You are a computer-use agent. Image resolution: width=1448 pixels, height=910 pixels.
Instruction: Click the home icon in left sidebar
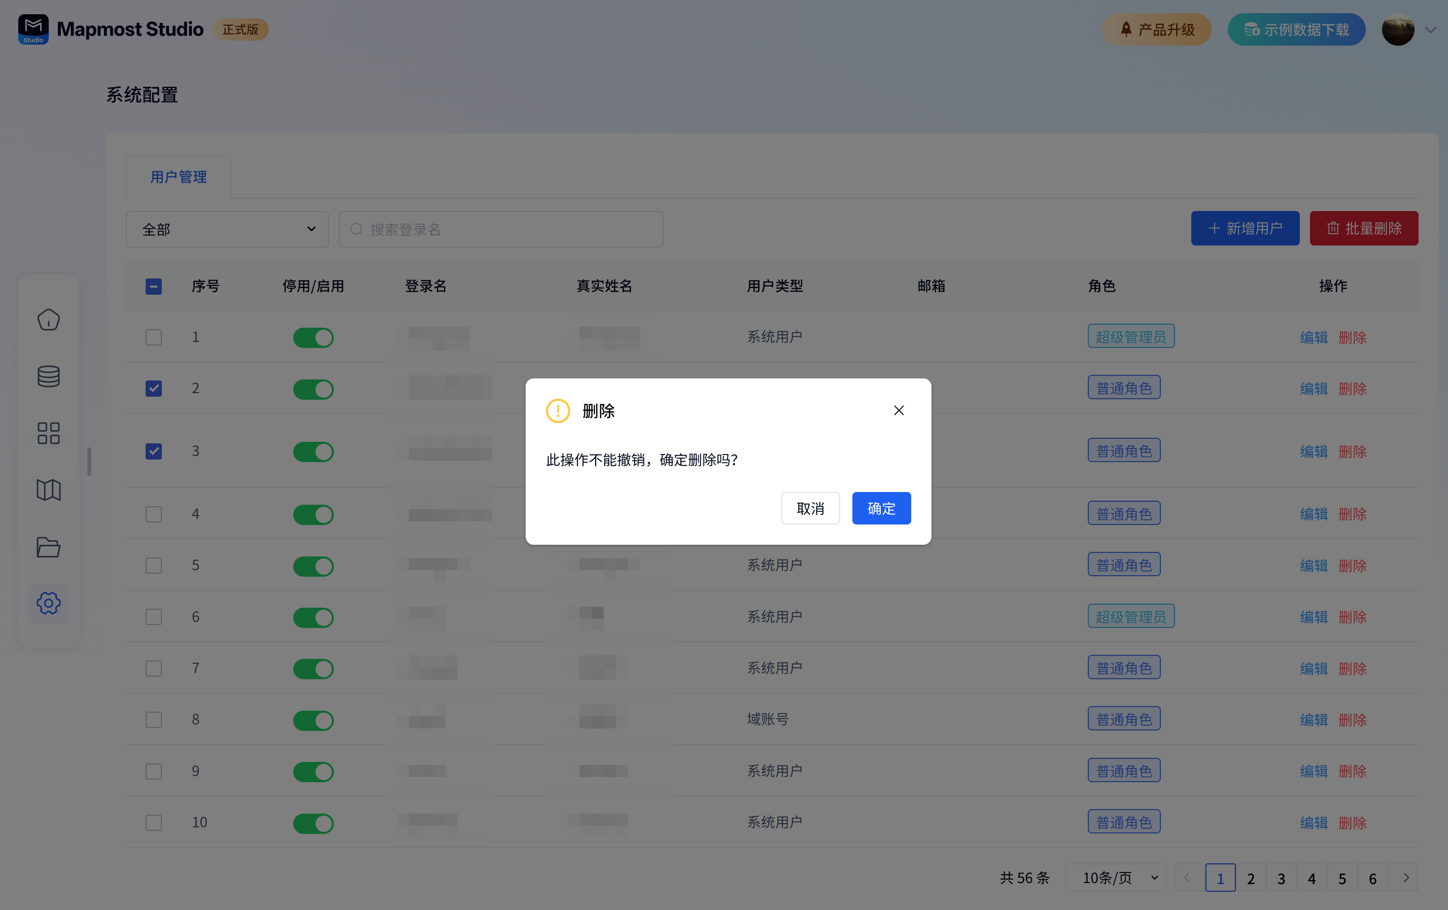(48, 319)
